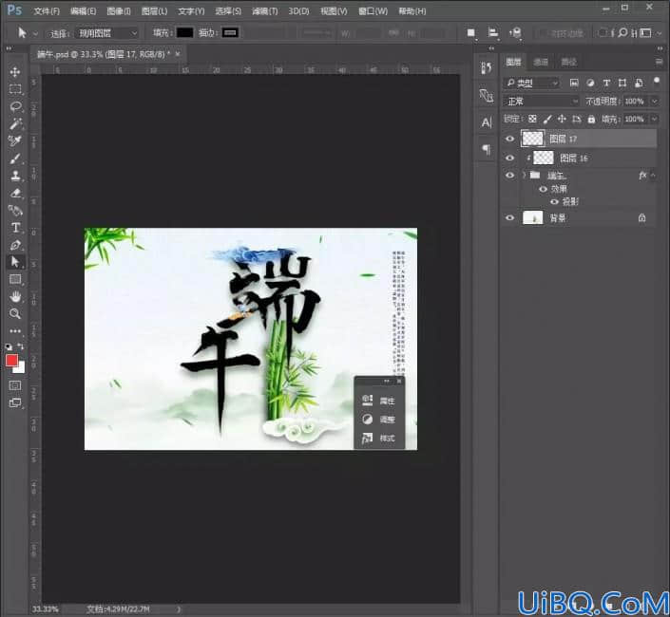Open the 滤镜(T) menu
Image resolution: width=670 pixels, height=617 pixels.
264,11
